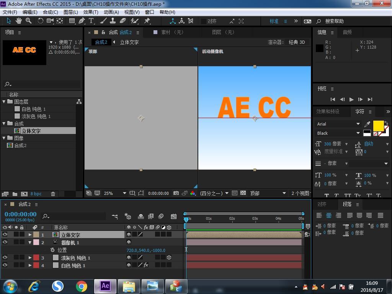Take a snapshot with the camera icon

click(176, 193)
